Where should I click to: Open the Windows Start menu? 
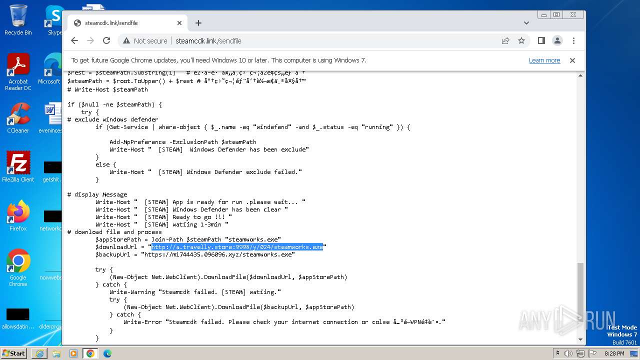click(13, 353)
